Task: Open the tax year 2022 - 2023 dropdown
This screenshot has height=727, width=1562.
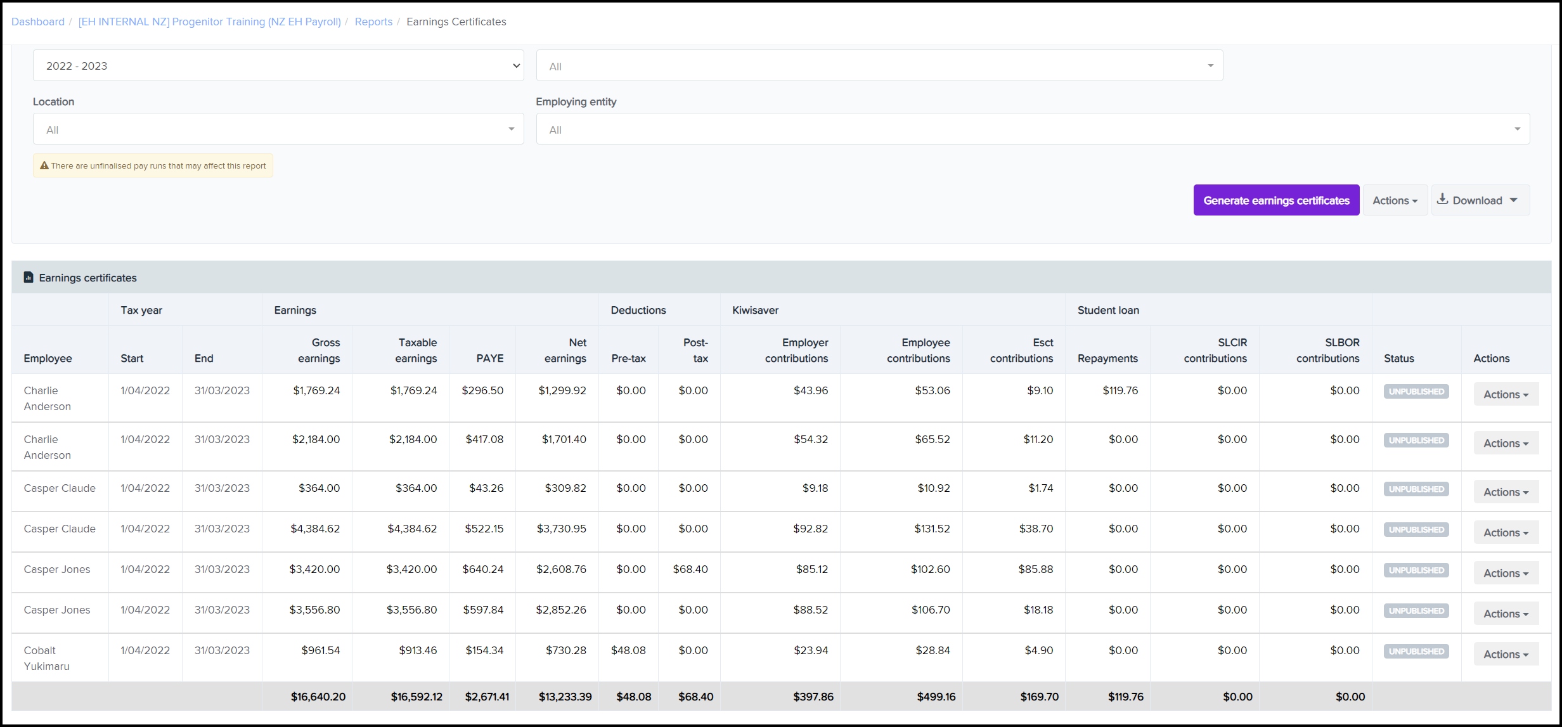Action: [x=278, y=66]
